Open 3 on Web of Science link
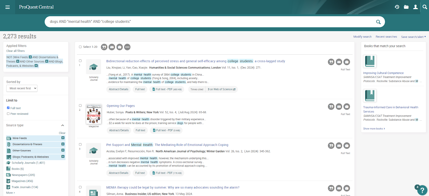The height and width of the screenshot is (196, 429). point(221,89)
